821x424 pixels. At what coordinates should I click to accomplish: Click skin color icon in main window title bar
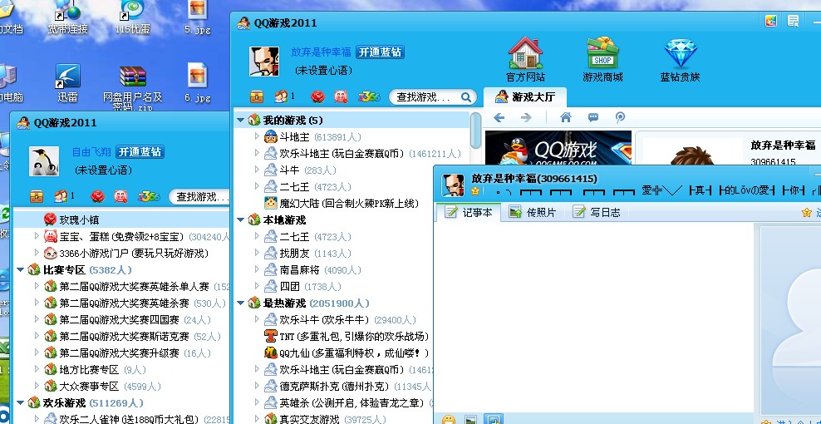(x=771, y=21)
